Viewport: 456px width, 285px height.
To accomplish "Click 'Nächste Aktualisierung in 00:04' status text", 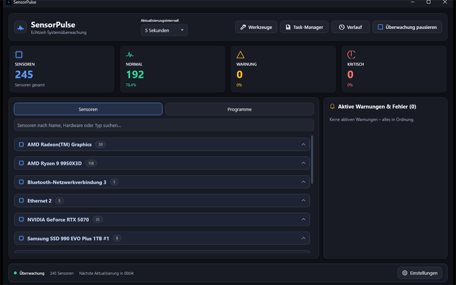I will [106, 273].
